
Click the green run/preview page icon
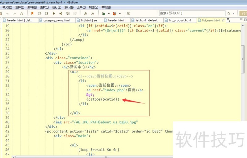tap(103, 14)
